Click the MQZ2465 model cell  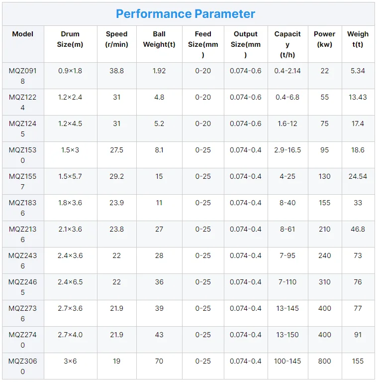(x=22, y=287)
